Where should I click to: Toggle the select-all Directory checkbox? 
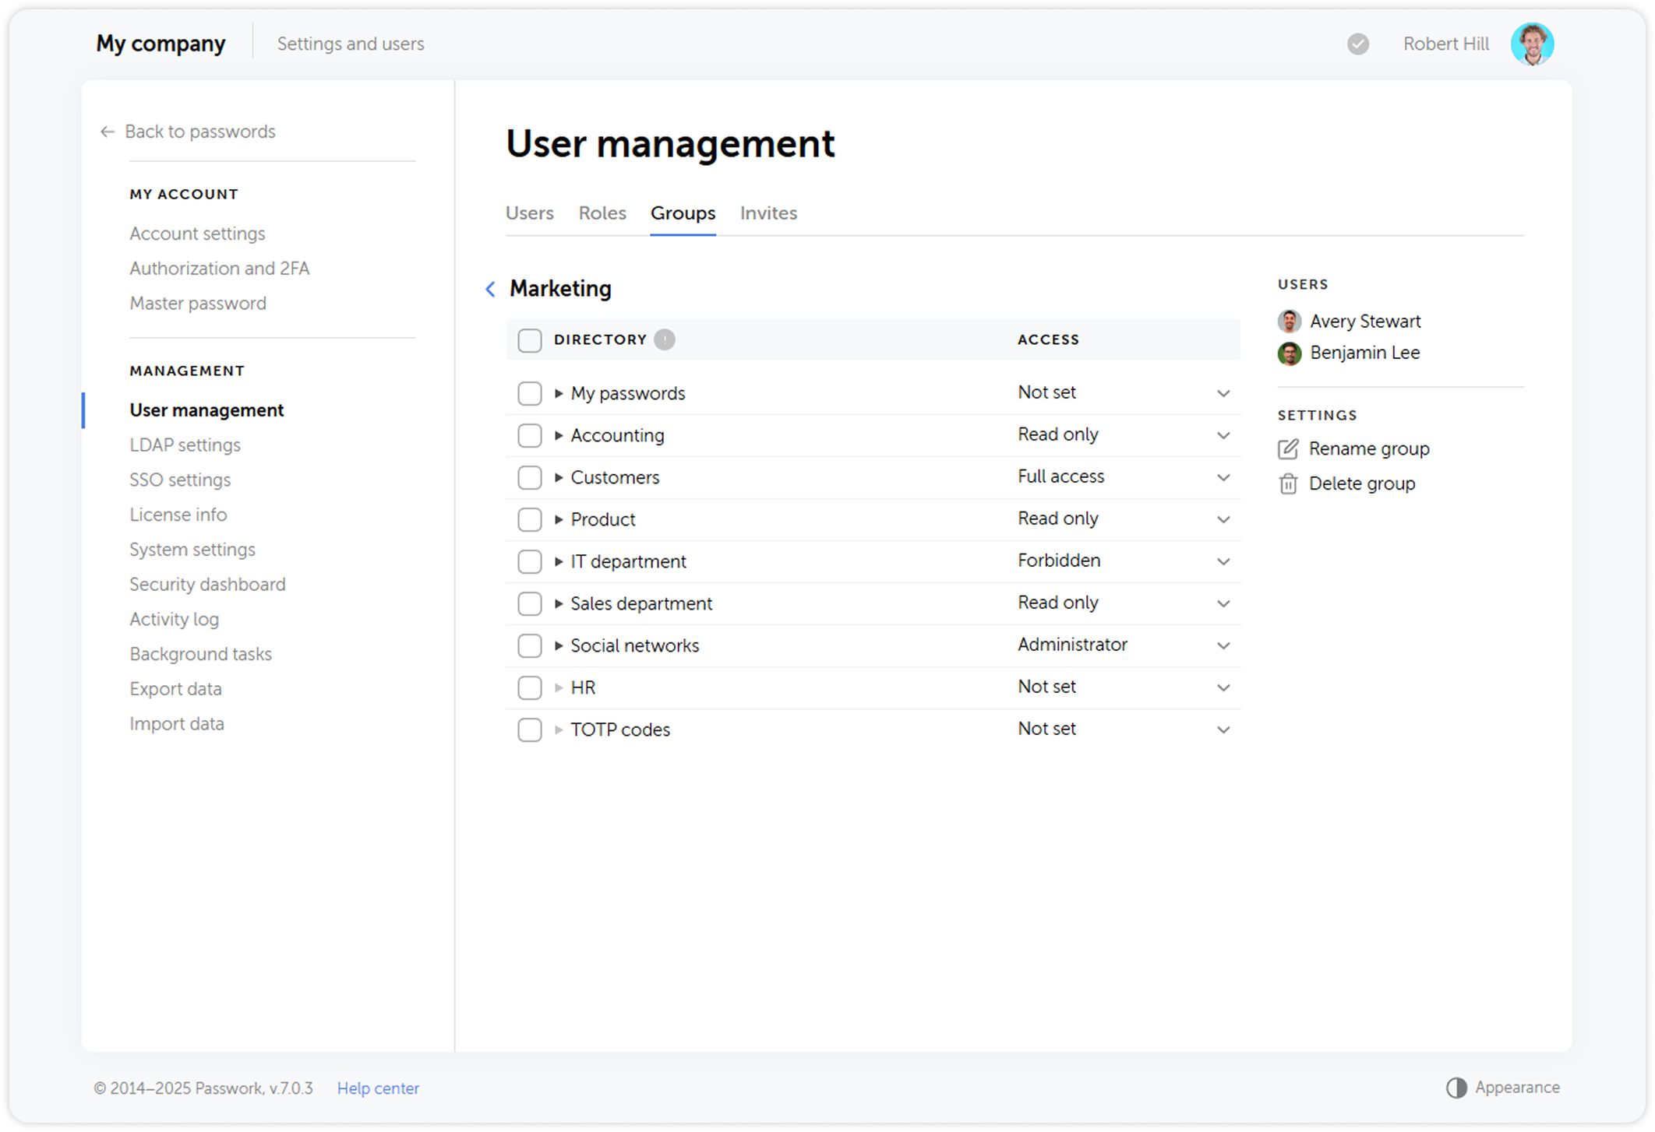click(x=530, y=340)
